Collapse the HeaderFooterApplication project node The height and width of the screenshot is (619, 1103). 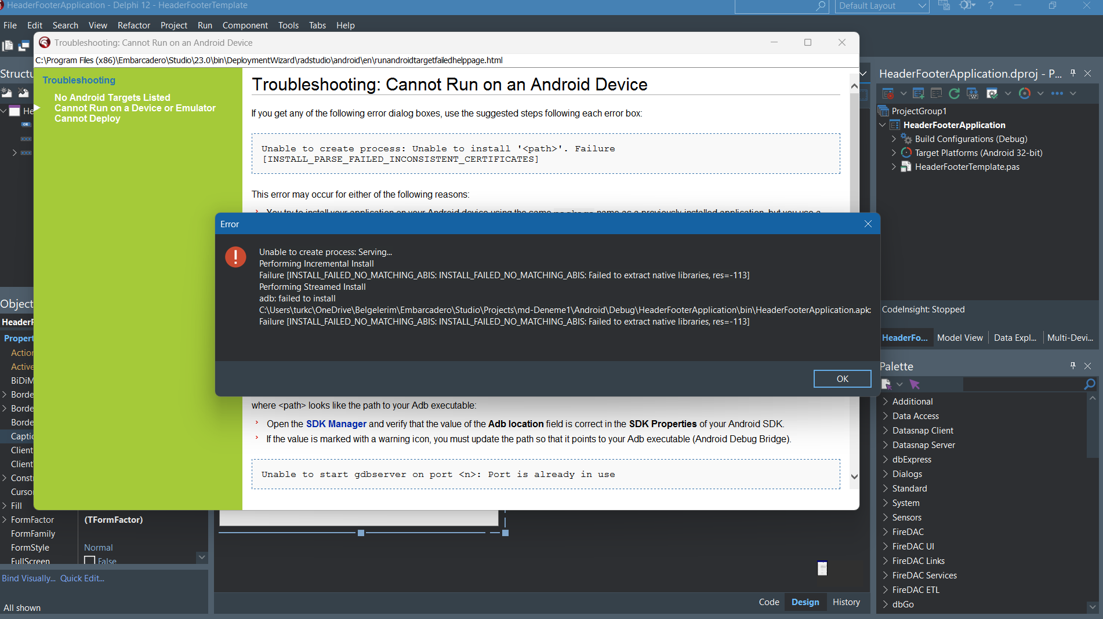point(883,125)
